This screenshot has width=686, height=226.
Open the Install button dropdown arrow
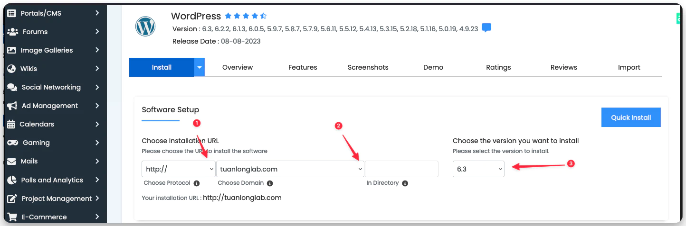click(x=200, y=67)
